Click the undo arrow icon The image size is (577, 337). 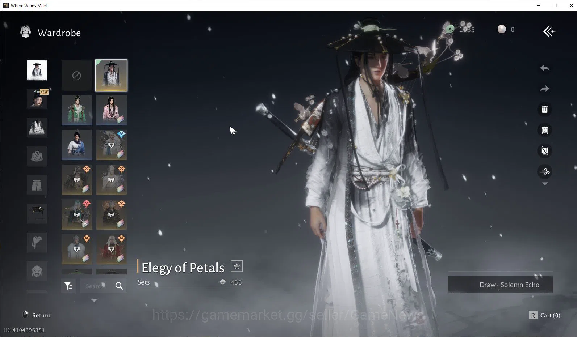click(545, 68)
